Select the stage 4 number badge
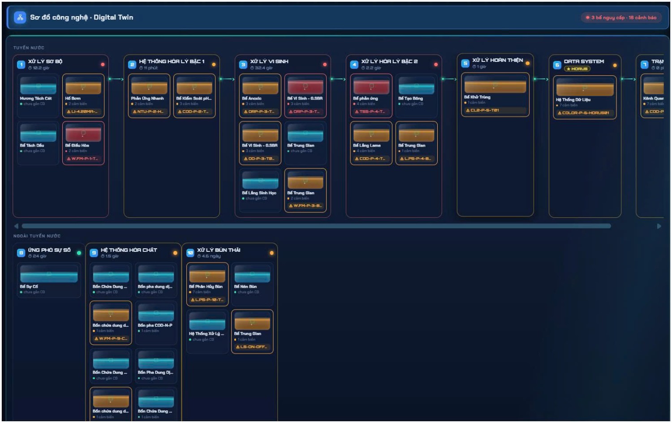The image size is (672, 423). (x=354, y=65)
